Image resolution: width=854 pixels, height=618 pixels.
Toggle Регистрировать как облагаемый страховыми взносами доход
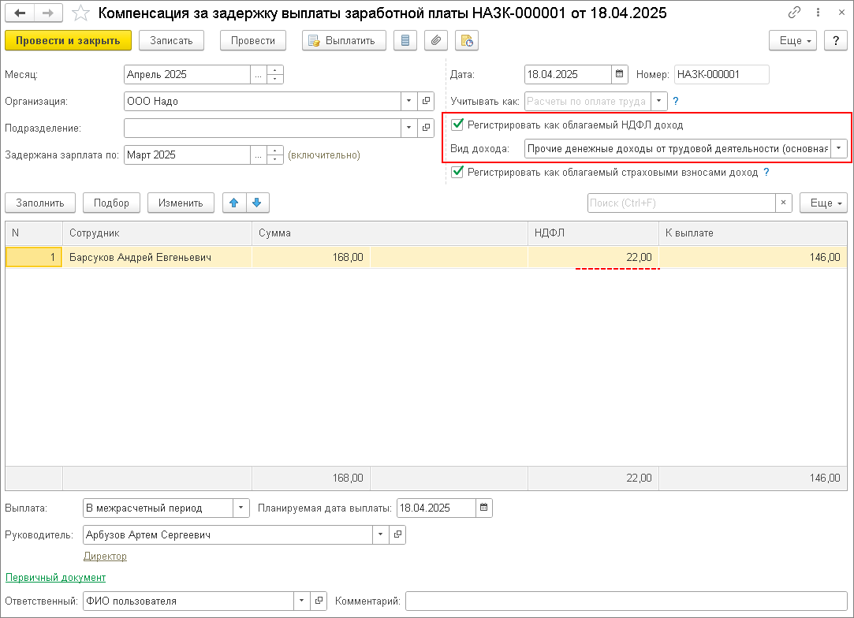tap(457, 172)
